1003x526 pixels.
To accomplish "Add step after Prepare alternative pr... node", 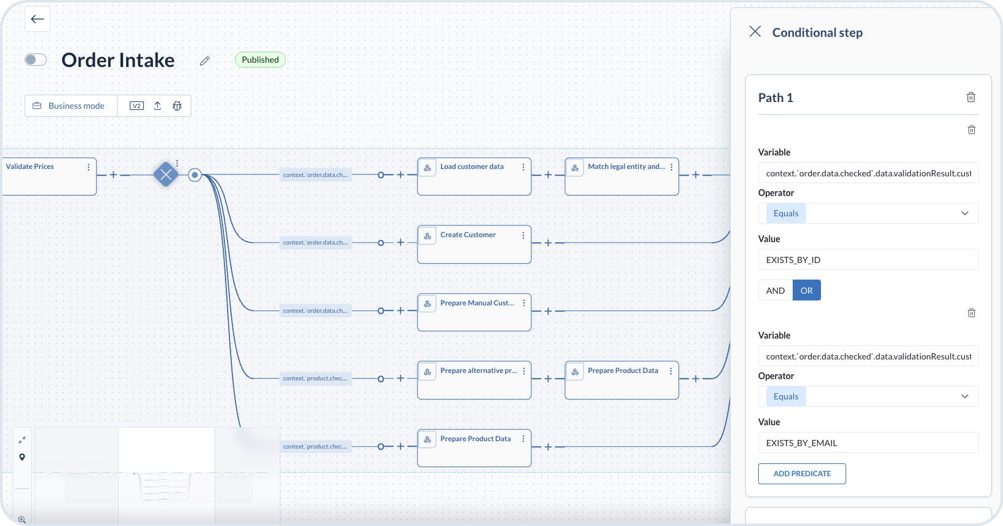I will click(x=548, y=379).
